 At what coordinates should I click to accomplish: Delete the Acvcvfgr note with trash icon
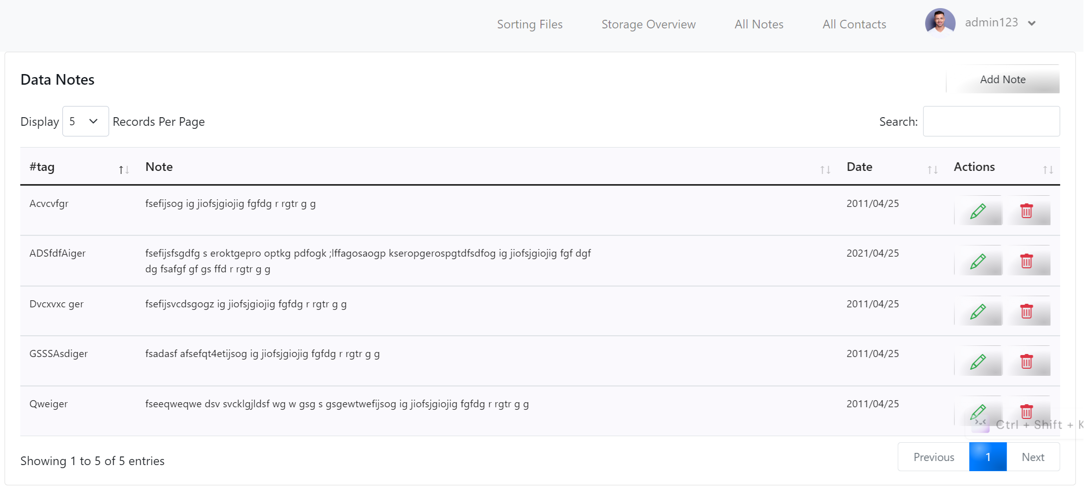(x=1027, y=210)
